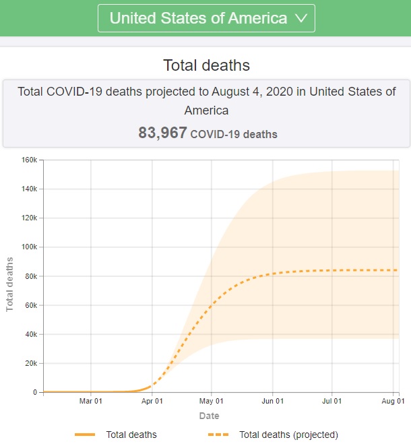The width and height of the screenshot is (411, 444).
Task: Click the May 01 date axis label
Action: pyautogui.click(x=212, y=402)
